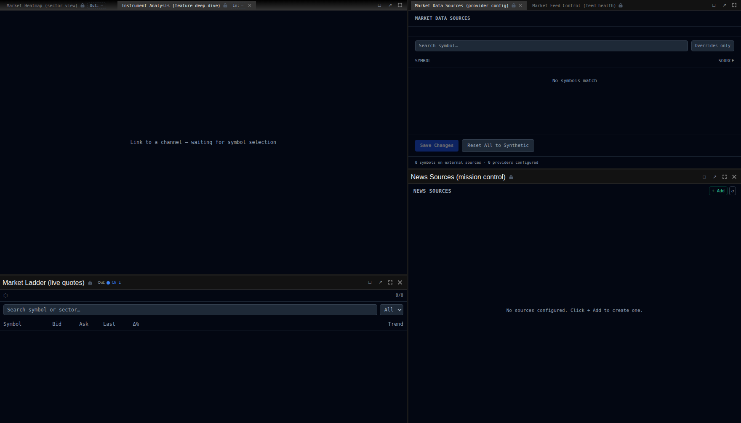Toggle the Overrides only filter
The height and width of the screenshot is (423, 741).
pyautogui.click(x=712, y=46)
